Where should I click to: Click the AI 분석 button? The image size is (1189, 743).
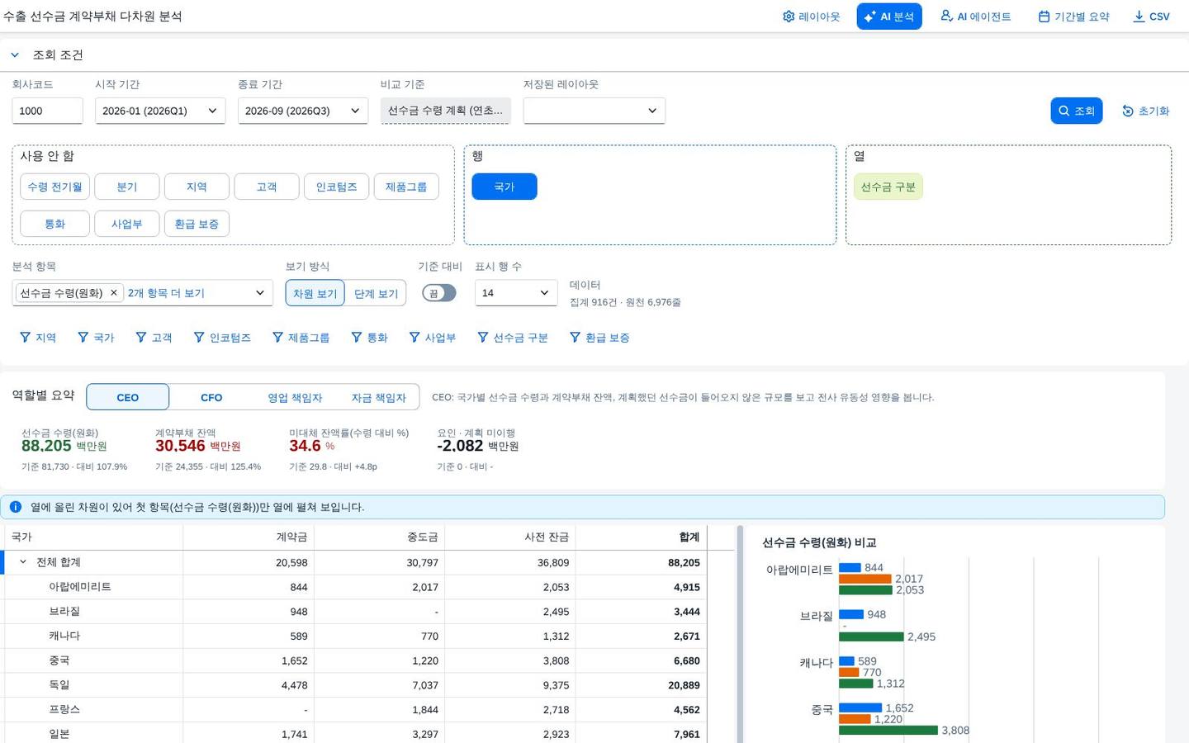pos(888,17)
